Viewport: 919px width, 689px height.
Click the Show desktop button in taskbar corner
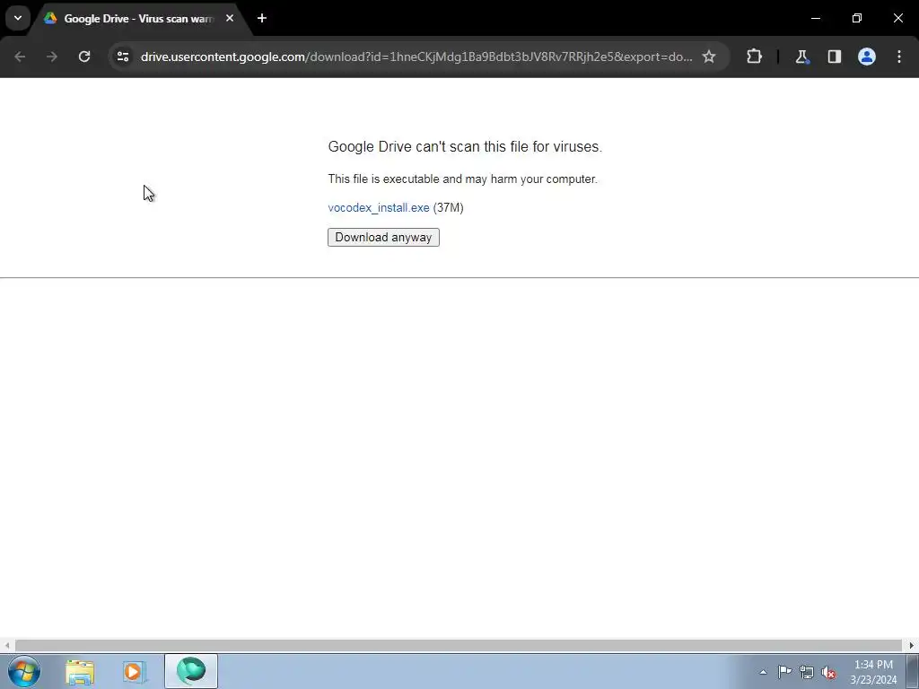tap(913, 671)
